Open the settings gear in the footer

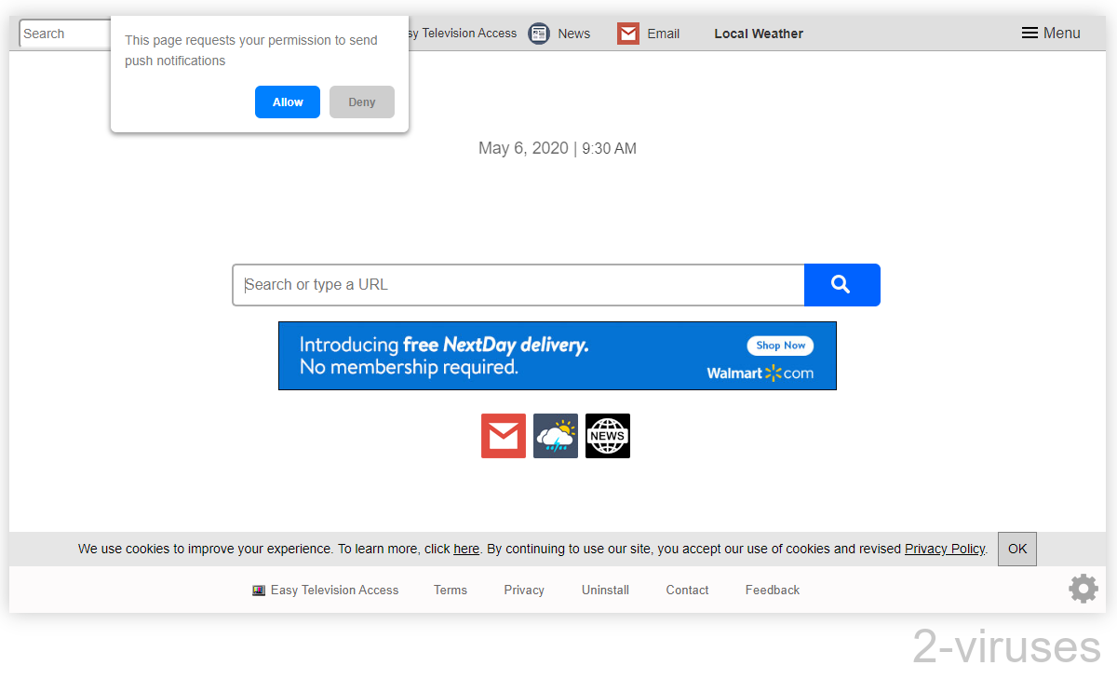(x=1083, y=588)
